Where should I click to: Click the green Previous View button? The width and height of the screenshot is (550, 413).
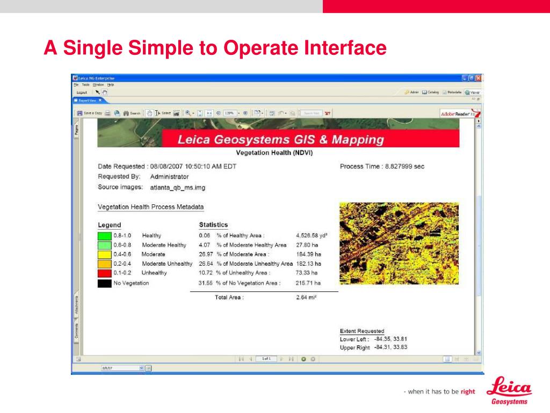[304, 359]
